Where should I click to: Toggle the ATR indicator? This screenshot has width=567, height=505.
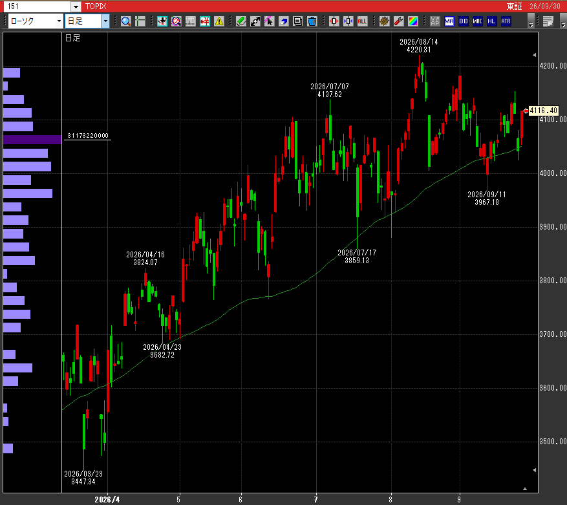[x=506, y=21]
